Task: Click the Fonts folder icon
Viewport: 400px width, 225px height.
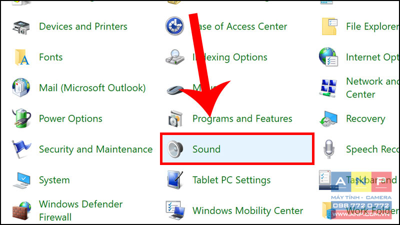Action: click(x=21, y=57)
